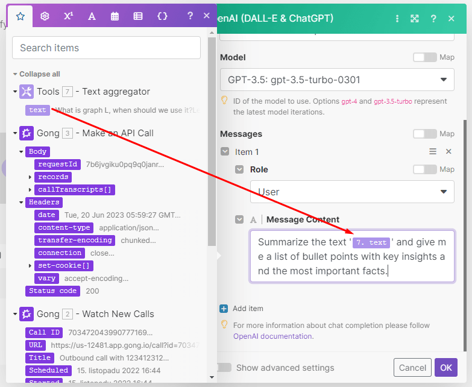Open the array functions tab

click(138, 16)
